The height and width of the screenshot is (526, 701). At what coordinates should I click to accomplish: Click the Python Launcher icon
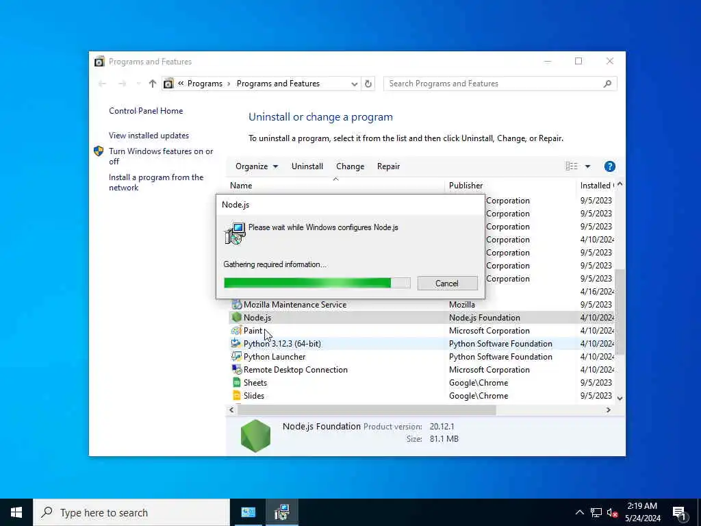point(236,356)
